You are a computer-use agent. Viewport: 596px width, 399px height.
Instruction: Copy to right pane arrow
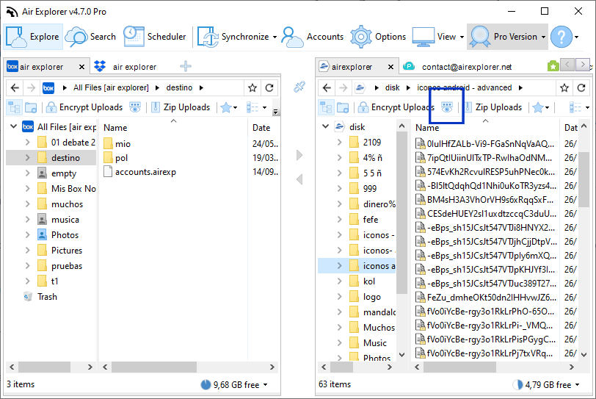click(x=299, y=155)
